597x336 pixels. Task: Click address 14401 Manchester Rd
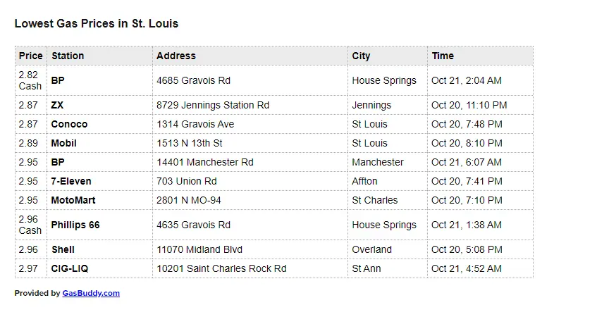pyautogui.click(x=205, y=162)
